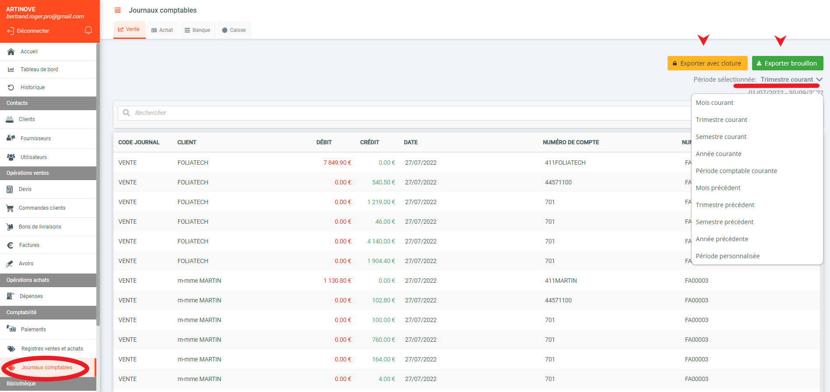Open the Banque journal tab
Image resolution: width=830 pixels, height=392 pixels.
(x=197, y=30)
